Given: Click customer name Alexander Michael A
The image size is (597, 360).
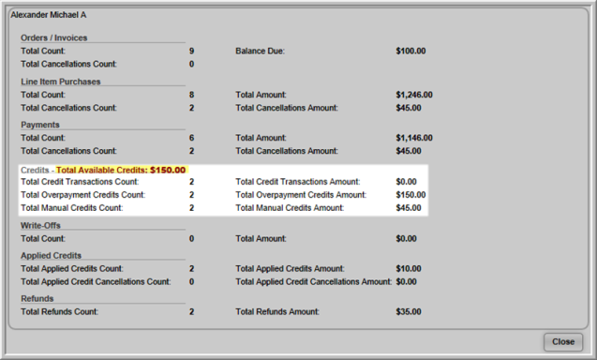Looking at the screenshot, I should pyautogui.click(x=49, y=15).
